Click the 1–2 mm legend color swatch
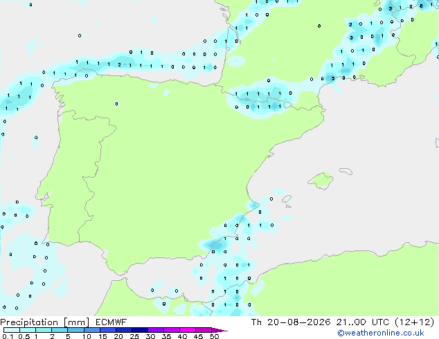 point(44,330)
